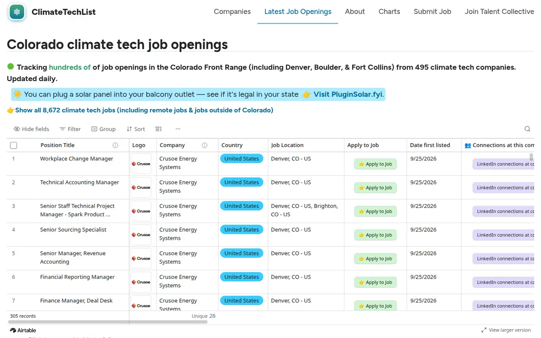Select the Workplace Change Manager title cell

tap(77, 159)
